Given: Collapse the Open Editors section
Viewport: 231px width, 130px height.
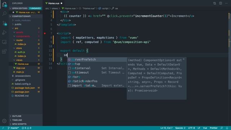Looking at the screenshot, I should 26,8.
